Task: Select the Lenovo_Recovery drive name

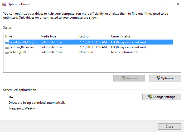Action: (22, 47)
